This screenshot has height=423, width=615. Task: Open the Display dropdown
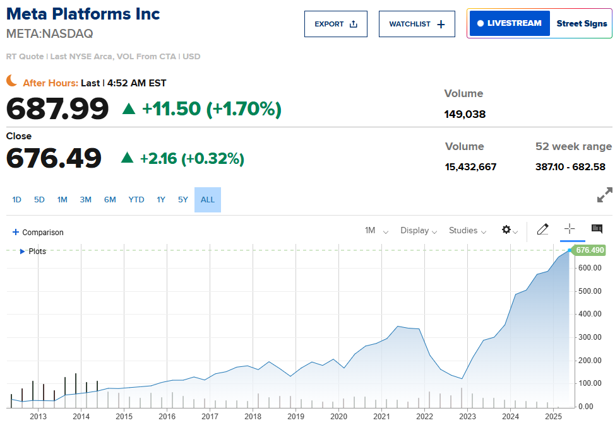[419, 231]
